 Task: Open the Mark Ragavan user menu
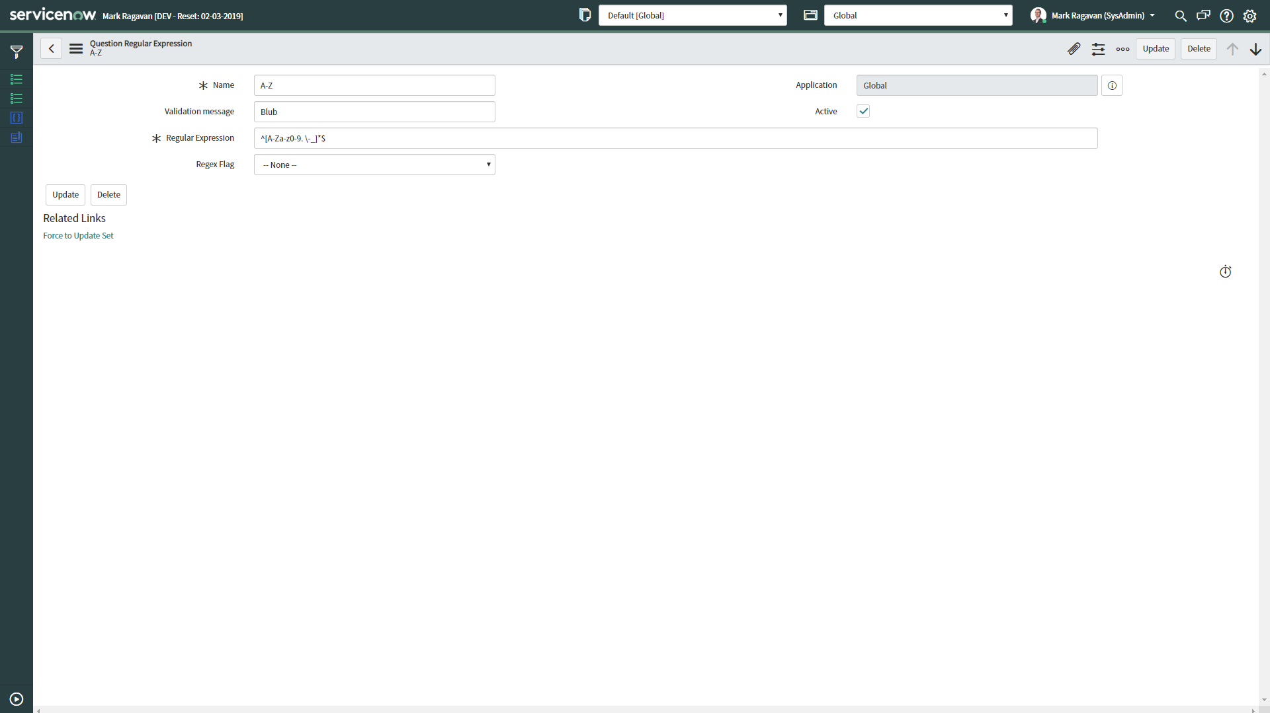coord(1091,15)
